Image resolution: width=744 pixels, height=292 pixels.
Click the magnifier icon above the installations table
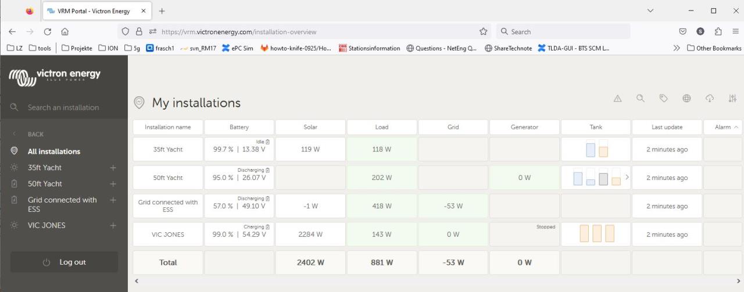tap(641, 99)
